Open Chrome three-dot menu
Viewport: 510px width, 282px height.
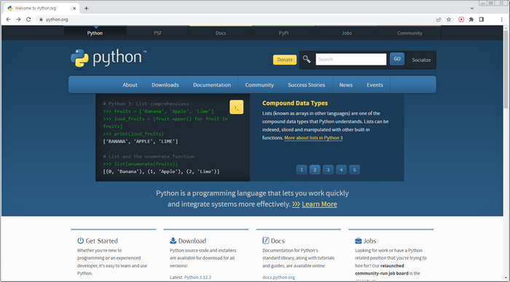click(x=501, y=20)
